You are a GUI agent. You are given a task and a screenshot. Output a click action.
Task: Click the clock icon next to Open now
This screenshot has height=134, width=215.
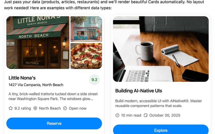coord(65,108)
